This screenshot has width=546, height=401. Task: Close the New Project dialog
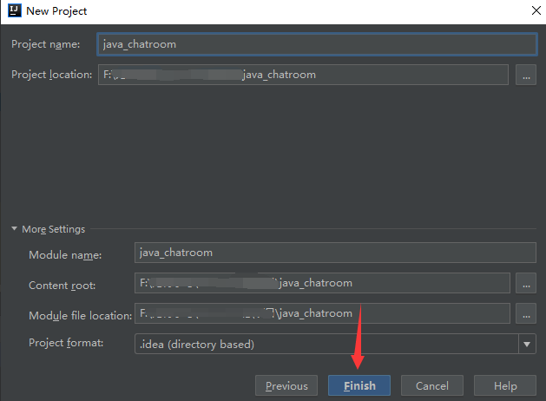536,10
